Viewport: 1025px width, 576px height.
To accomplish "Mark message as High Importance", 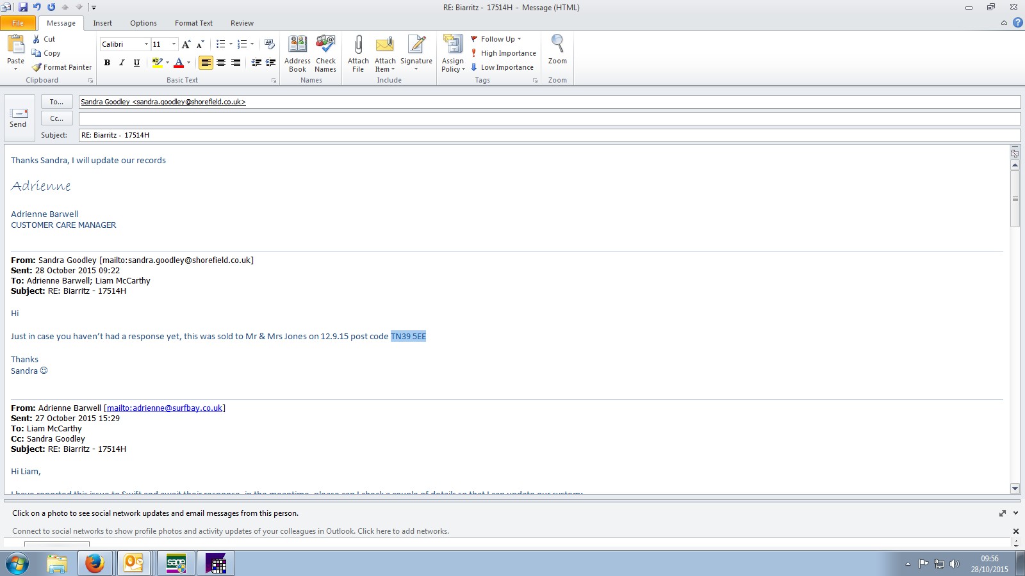I will [x=504, y=53].
